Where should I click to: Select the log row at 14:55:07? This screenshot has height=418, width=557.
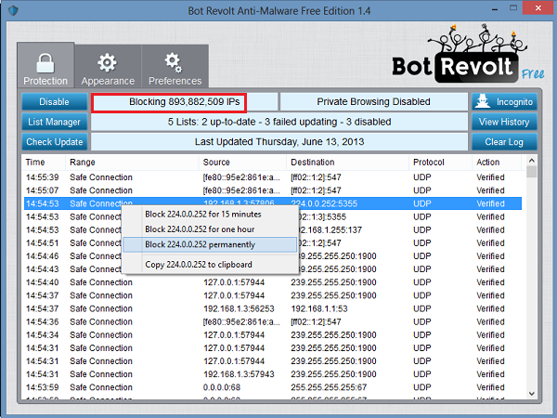click(x=273, y=190)
